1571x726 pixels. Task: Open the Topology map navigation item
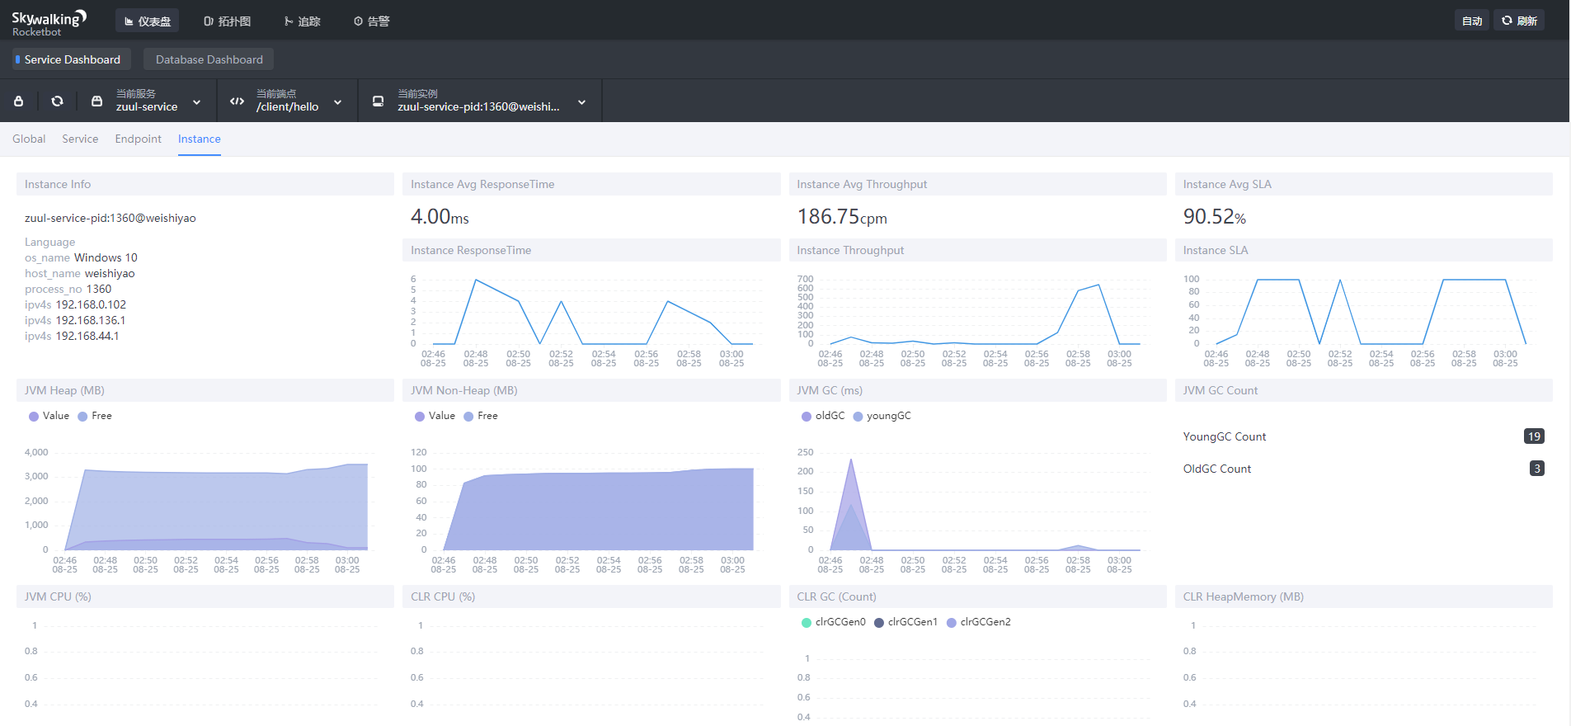[227, 21]
